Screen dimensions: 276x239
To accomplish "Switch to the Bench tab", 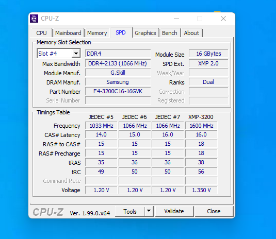I will [170, 33].
